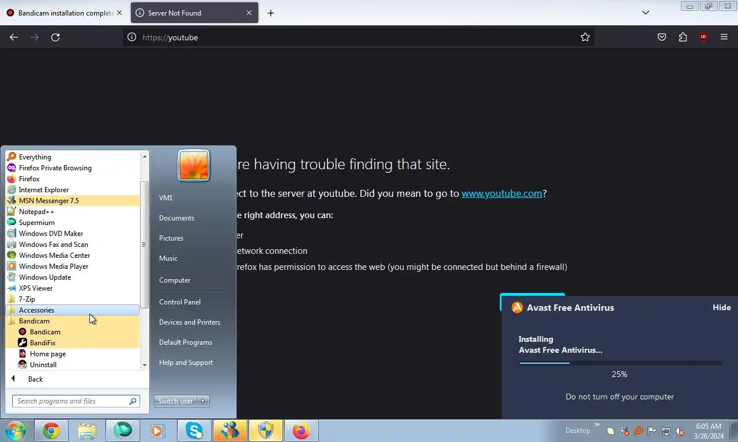Launch Windows Media Center

click(72, 256)
